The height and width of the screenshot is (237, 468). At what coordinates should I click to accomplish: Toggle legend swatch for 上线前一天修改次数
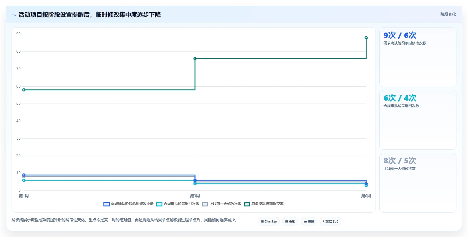205,204
